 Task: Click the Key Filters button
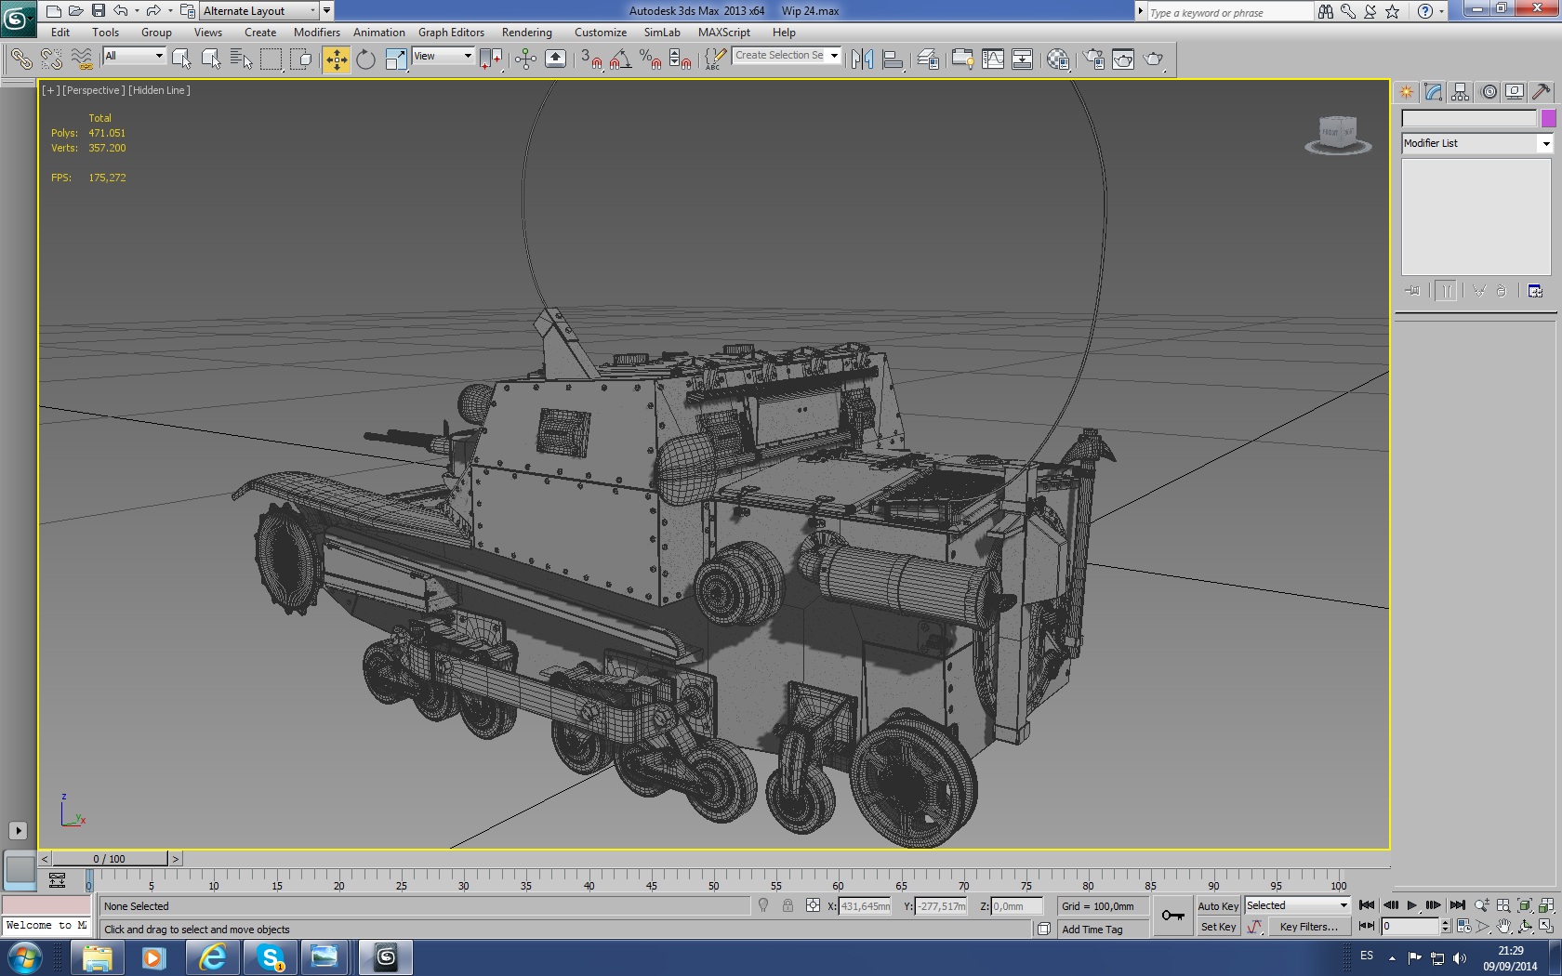(x=1307, y=927)
